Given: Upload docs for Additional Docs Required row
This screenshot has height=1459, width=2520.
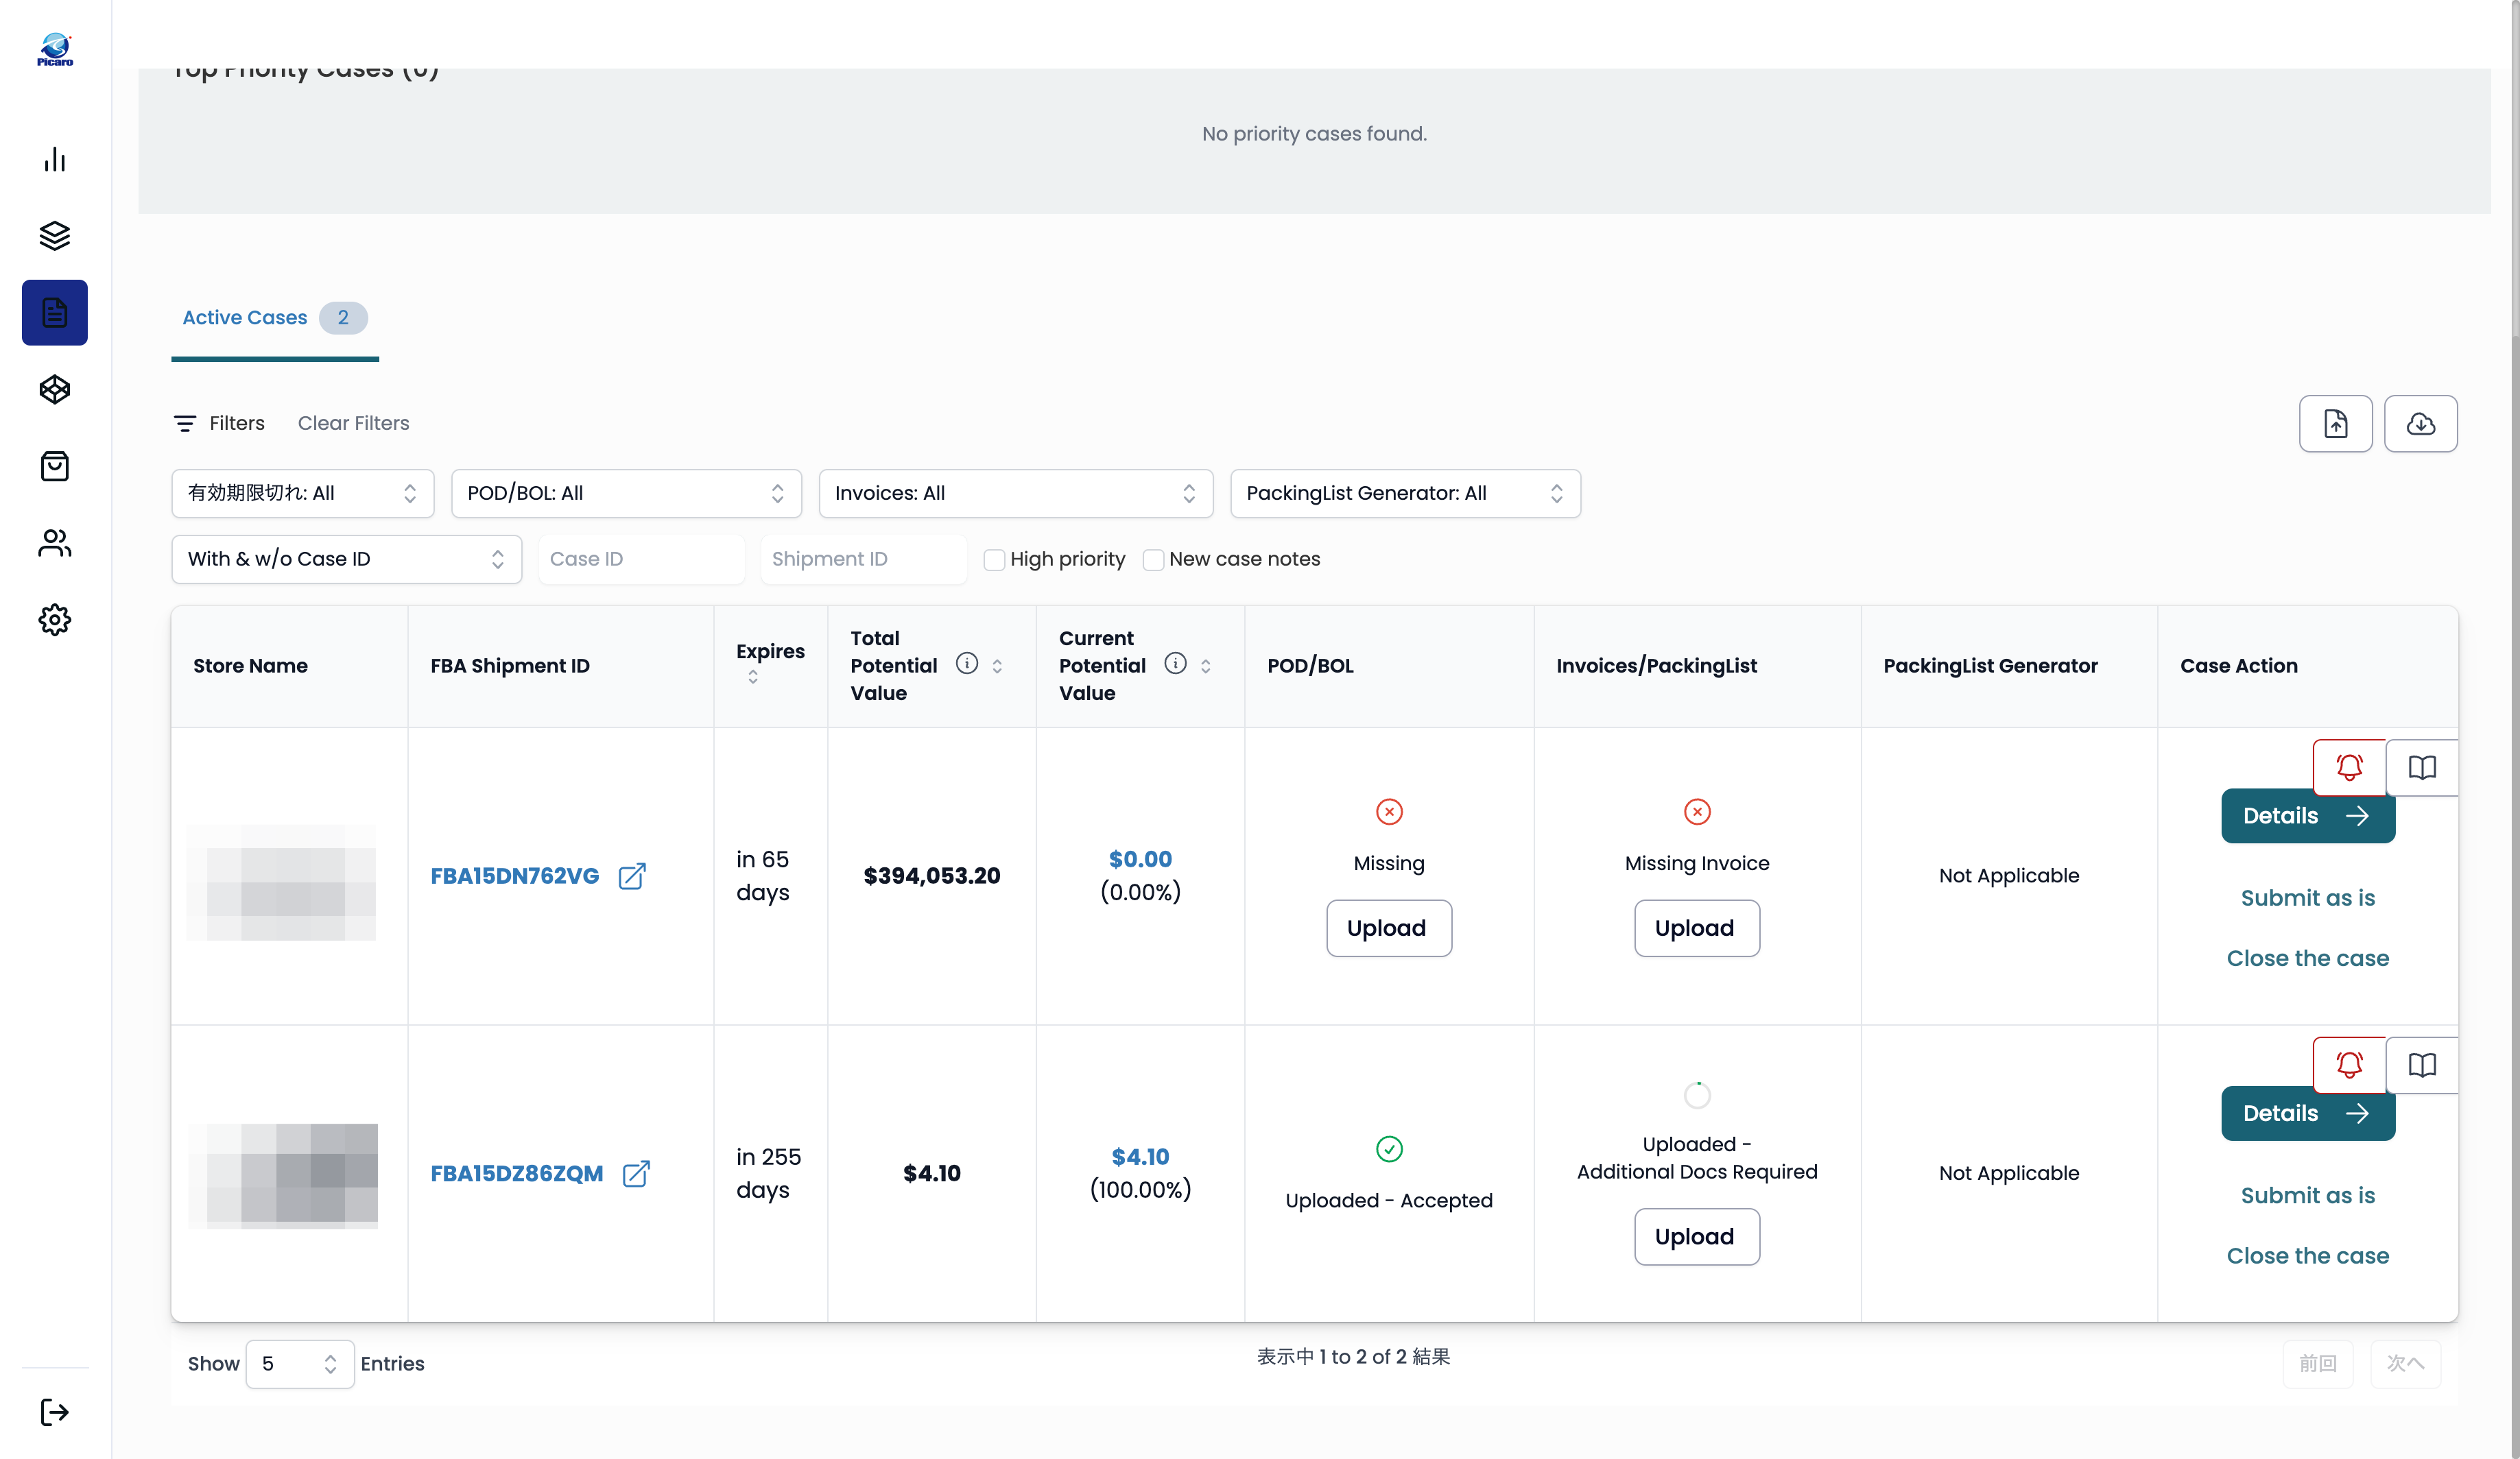Looking at the screenshot, I should coord(1696,1237).
